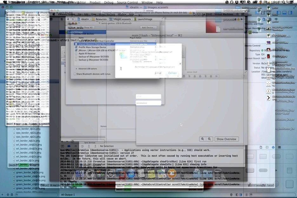Click the password input field with dots
297x198 pixels.
(148, 103)
